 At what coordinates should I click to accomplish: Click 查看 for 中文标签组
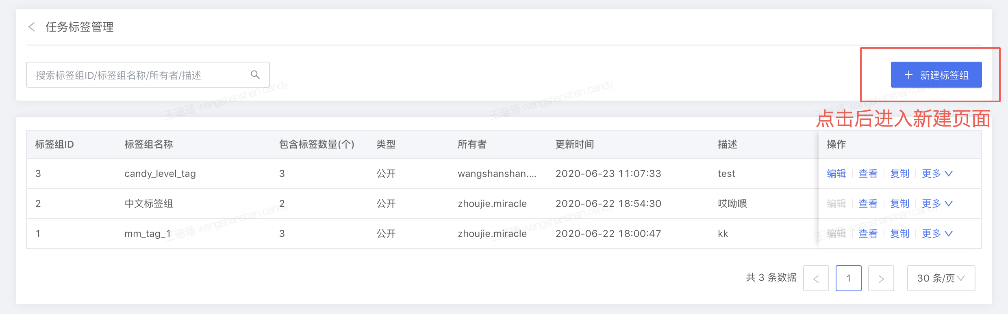click(868, 204)
